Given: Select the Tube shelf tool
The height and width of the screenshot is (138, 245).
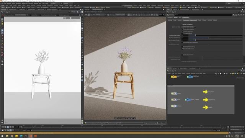Looking at the screenshot, I should pyautogui.click(x=14, y=7).
